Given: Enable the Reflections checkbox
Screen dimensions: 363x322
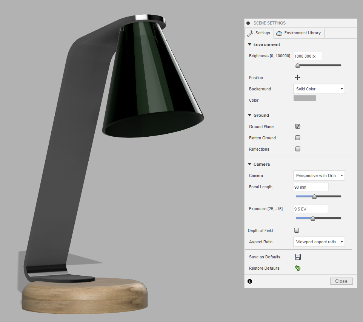Looking at the screenshot, I should (297, 149).
